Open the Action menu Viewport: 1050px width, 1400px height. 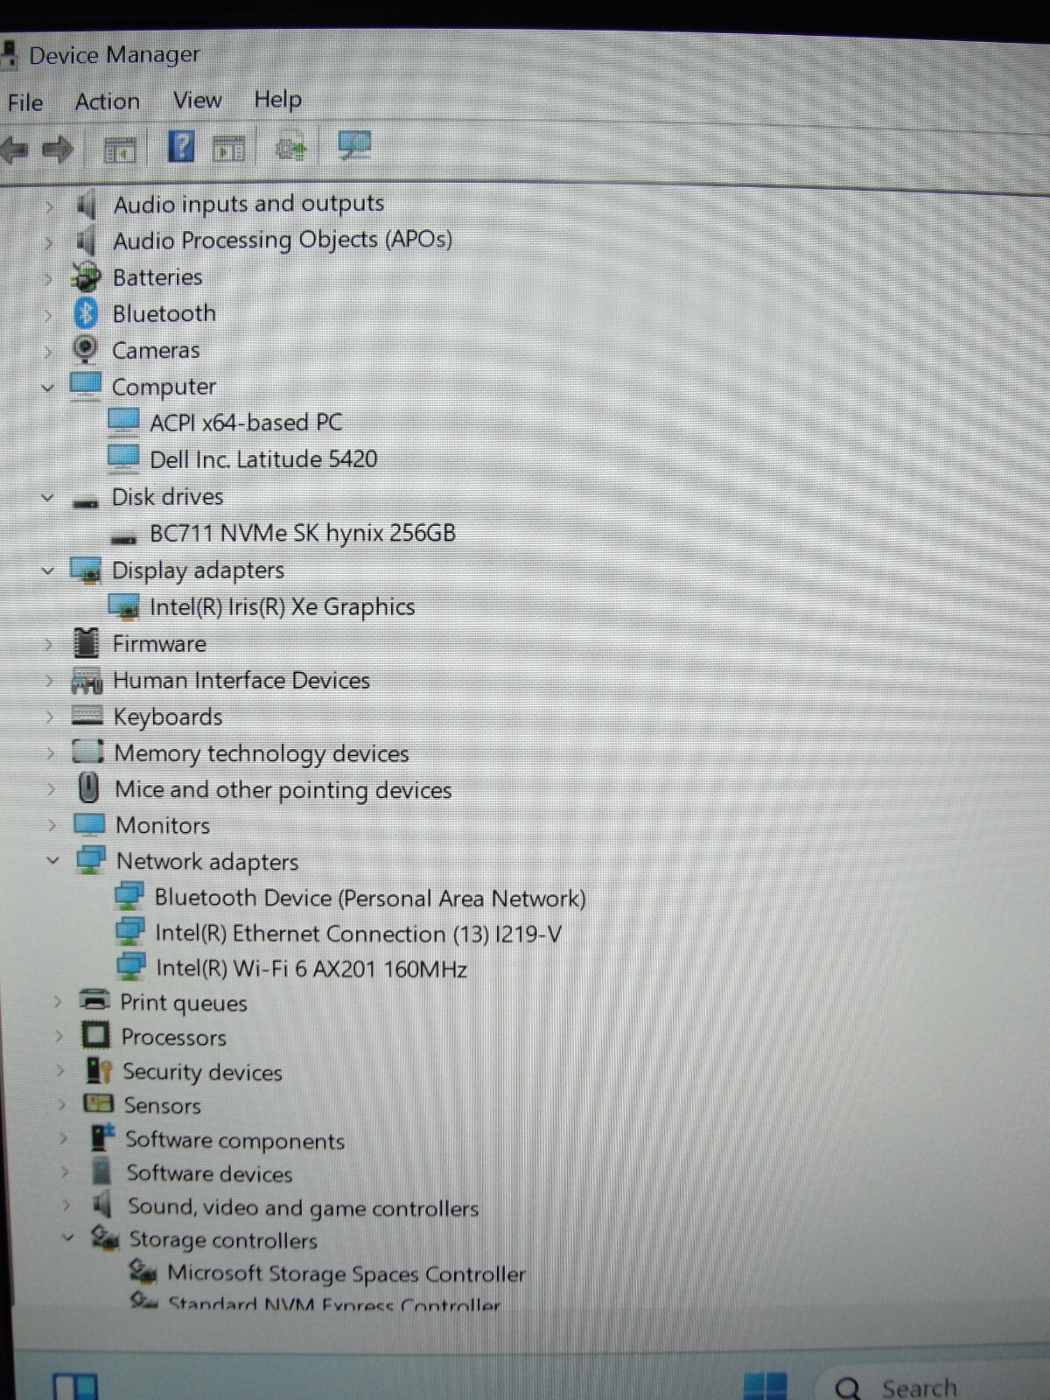click(107, 101)
